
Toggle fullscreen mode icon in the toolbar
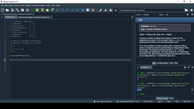tap(93, 10)
